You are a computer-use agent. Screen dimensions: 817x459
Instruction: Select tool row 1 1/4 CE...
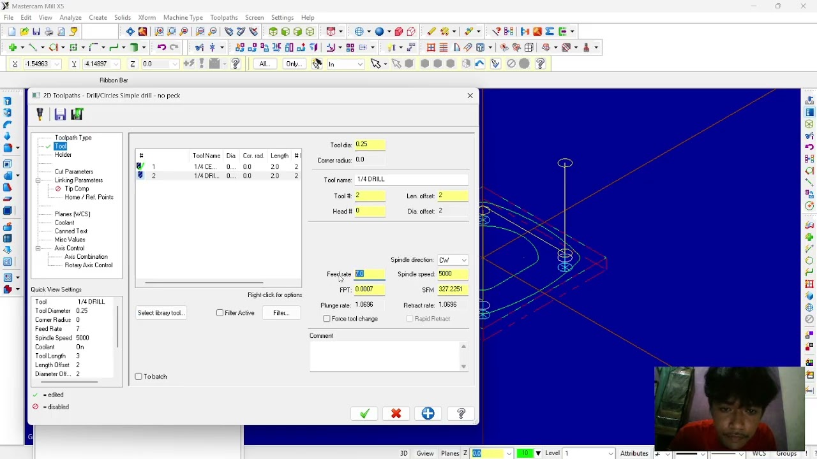[x=218, y=167]
